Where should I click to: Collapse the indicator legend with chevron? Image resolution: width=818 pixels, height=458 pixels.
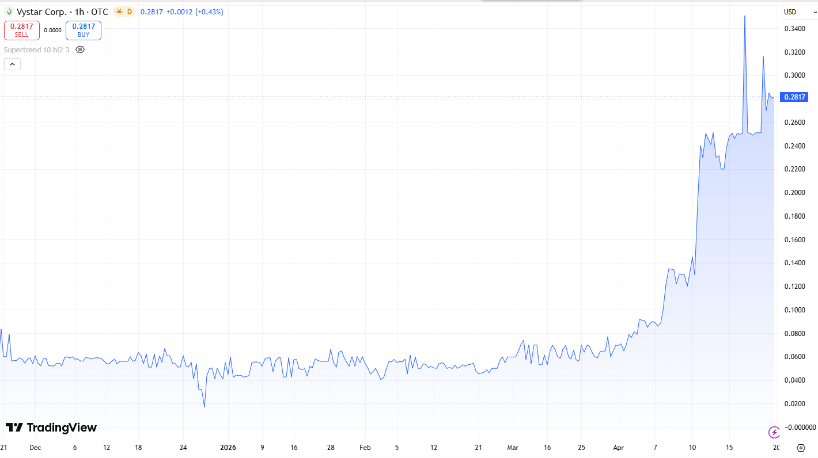pyautogui.click(x=12, y=64)
